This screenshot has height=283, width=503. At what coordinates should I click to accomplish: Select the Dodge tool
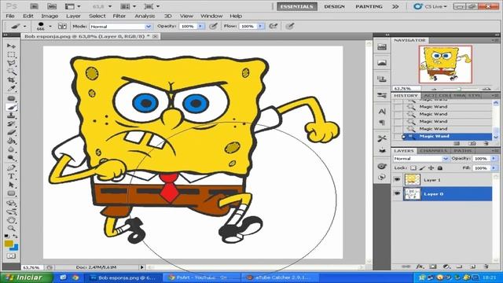coord(11,158)
